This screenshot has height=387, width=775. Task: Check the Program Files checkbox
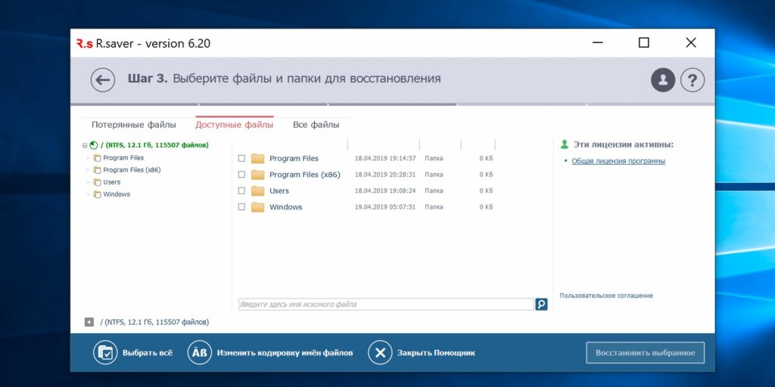[x=241, y=159]
